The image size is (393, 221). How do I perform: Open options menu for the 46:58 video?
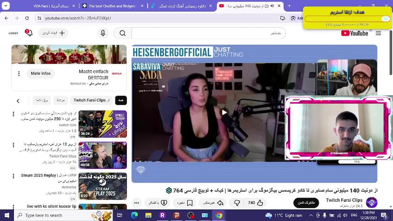pos(13,145)
